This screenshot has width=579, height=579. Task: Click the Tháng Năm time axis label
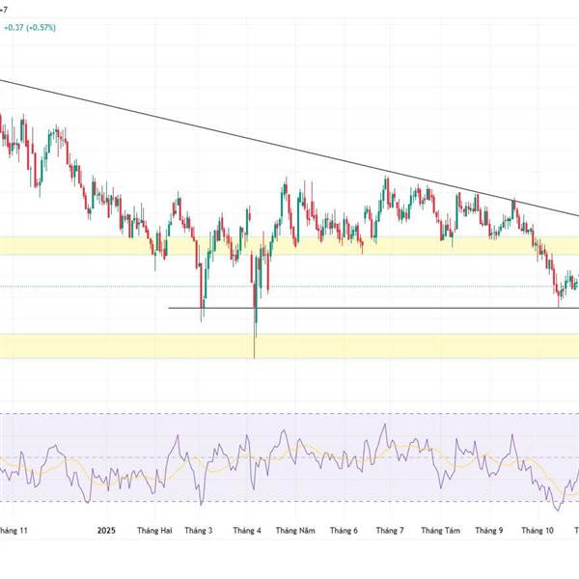[x=294, y=531]
